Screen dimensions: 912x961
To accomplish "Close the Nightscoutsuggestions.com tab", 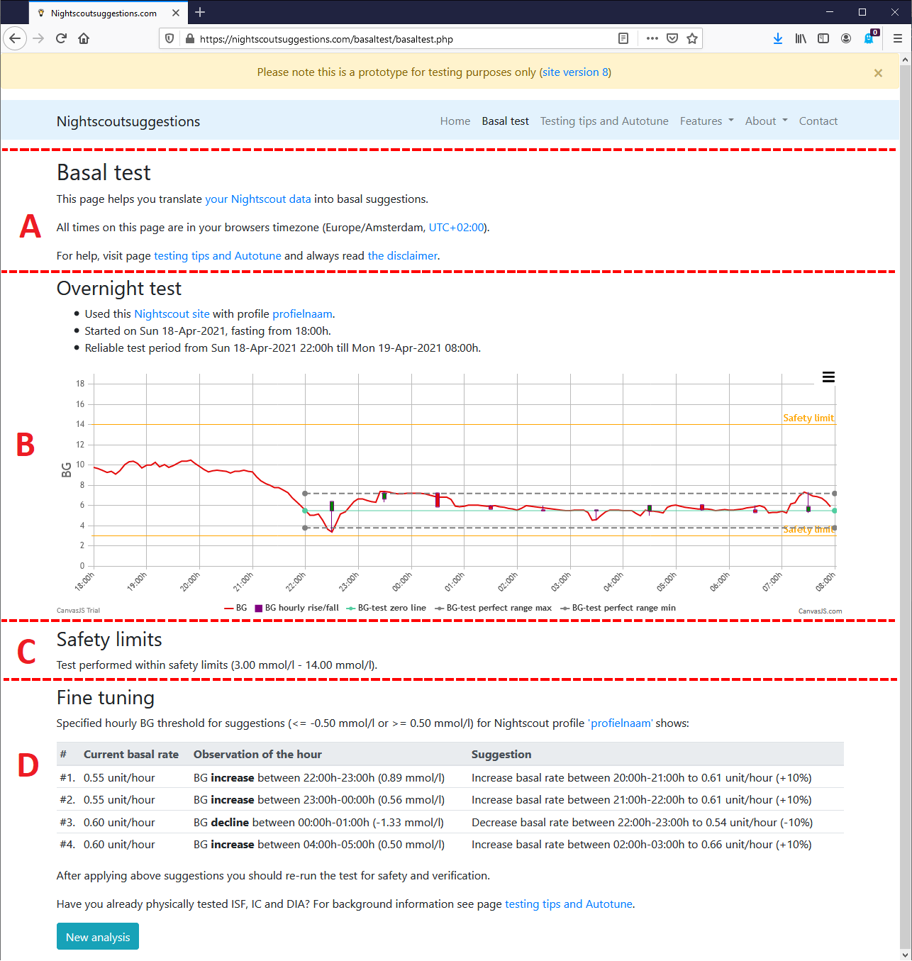I will 176,13.
